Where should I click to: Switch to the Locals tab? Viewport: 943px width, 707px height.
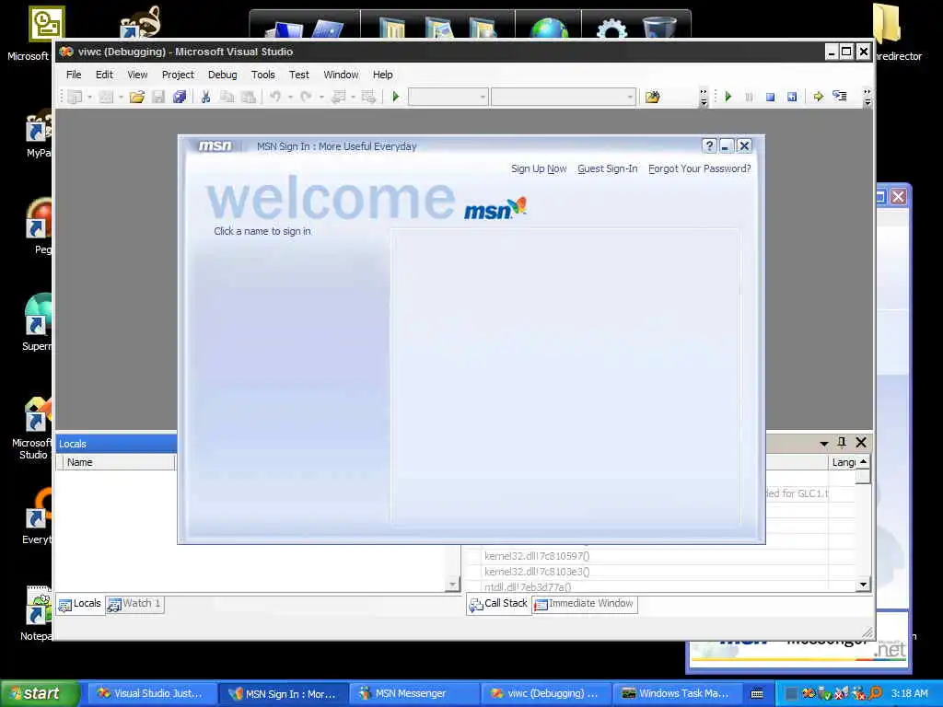click(79, 604)
